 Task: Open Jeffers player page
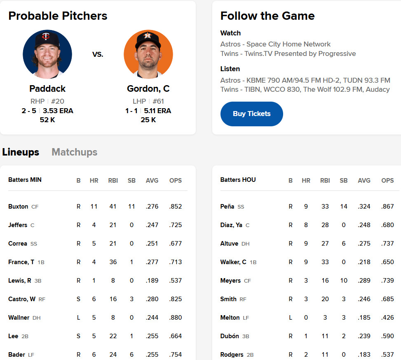(18, 225)
